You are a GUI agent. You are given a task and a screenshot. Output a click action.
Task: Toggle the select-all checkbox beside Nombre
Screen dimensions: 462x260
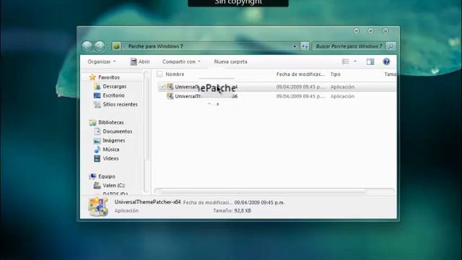pyautogui.click(x=160, y=74)
